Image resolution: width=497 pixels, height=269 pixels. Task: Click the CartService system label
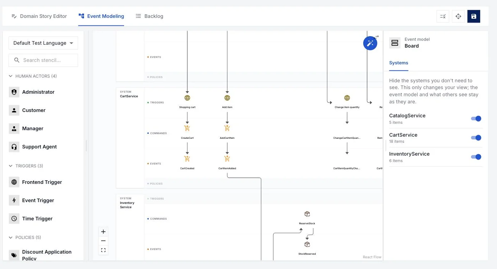click(x=129, y=96)
